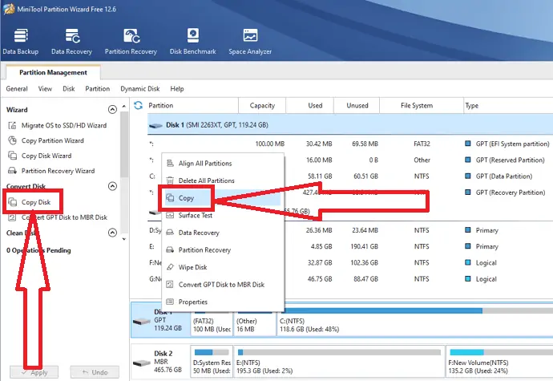Viewport: 553px width, 381px height.
Task: Switch to the Partition Management tab
Action: (53, 72)
